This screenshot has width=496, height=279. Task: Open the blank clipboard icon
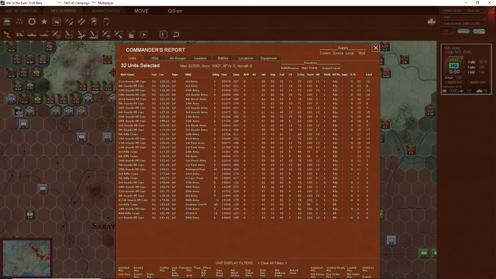point(106,22)
